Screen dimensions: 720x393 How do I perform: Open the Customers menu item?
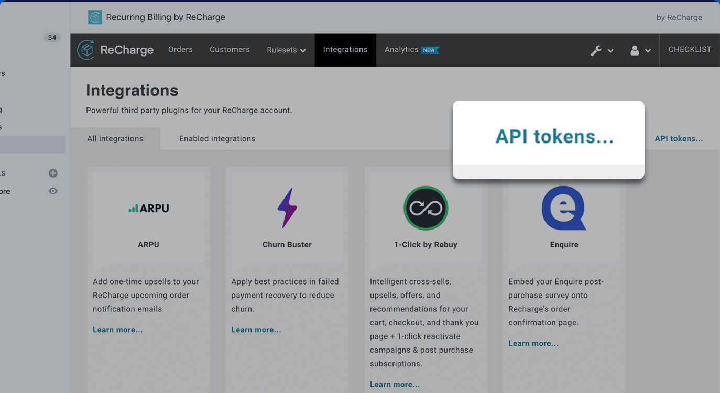coord(230,50)
